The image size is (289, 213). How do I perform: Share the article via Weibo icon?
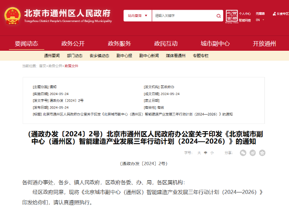(253, 153)
